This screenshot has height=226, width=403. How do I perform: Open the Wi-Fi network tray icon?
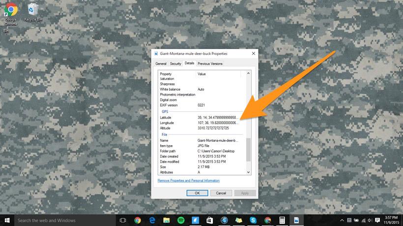363,221
